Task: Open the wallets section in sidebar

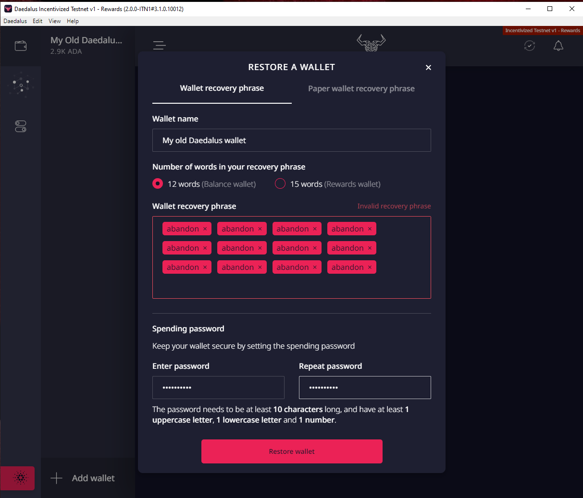Action: tap(21, 46)
